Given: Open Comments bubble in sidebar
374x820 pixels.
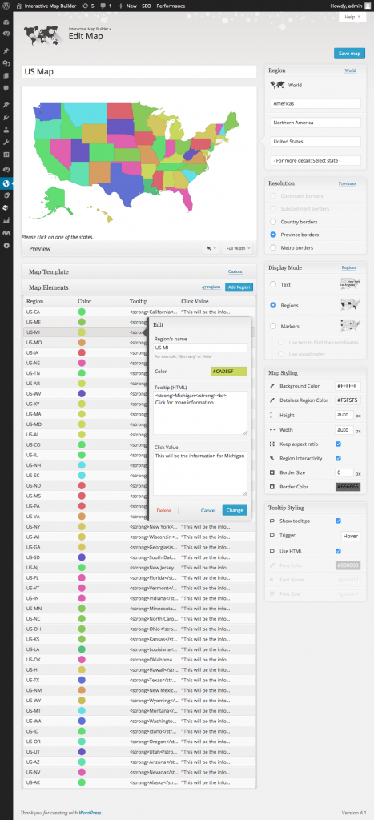Looking at the screenshot, I should [6, 88].
